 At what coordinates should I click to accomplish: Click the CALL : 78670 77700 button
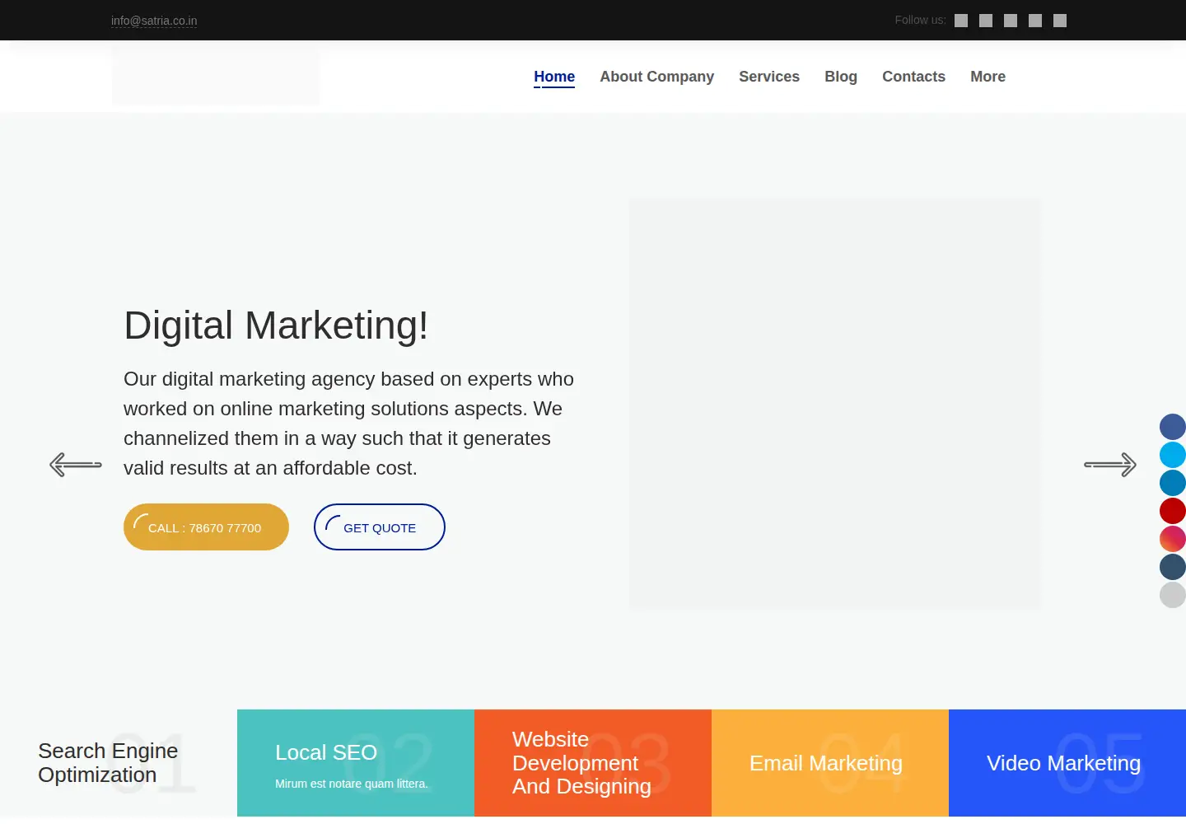click(x=206, y=527)
